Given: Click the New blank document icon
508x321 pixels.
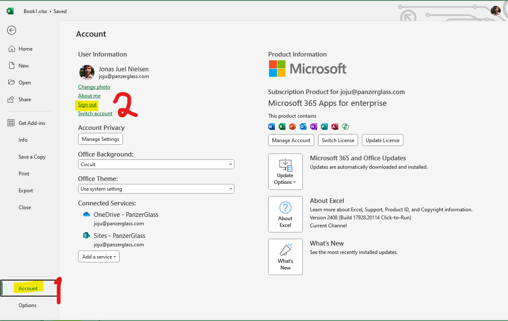Looking at the screenshot, I should point(12,66).
